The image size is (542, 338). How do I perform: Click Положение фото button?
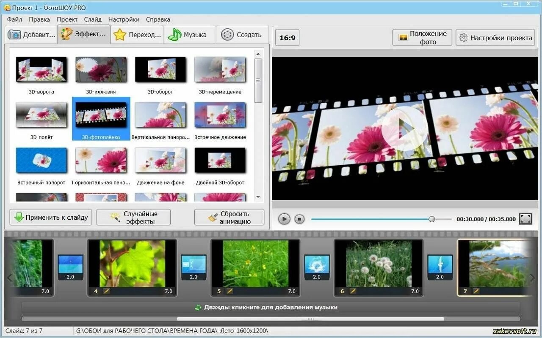422,38
